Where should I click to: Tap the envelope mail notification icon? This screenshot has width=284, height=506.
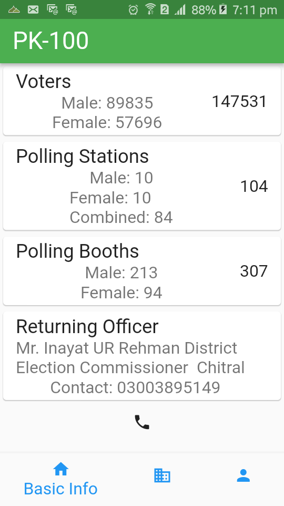(33, 9)
